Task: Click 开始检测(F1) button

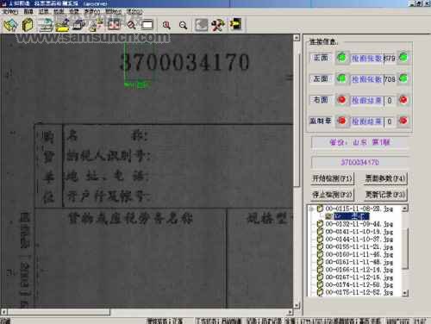Action: 332,178
